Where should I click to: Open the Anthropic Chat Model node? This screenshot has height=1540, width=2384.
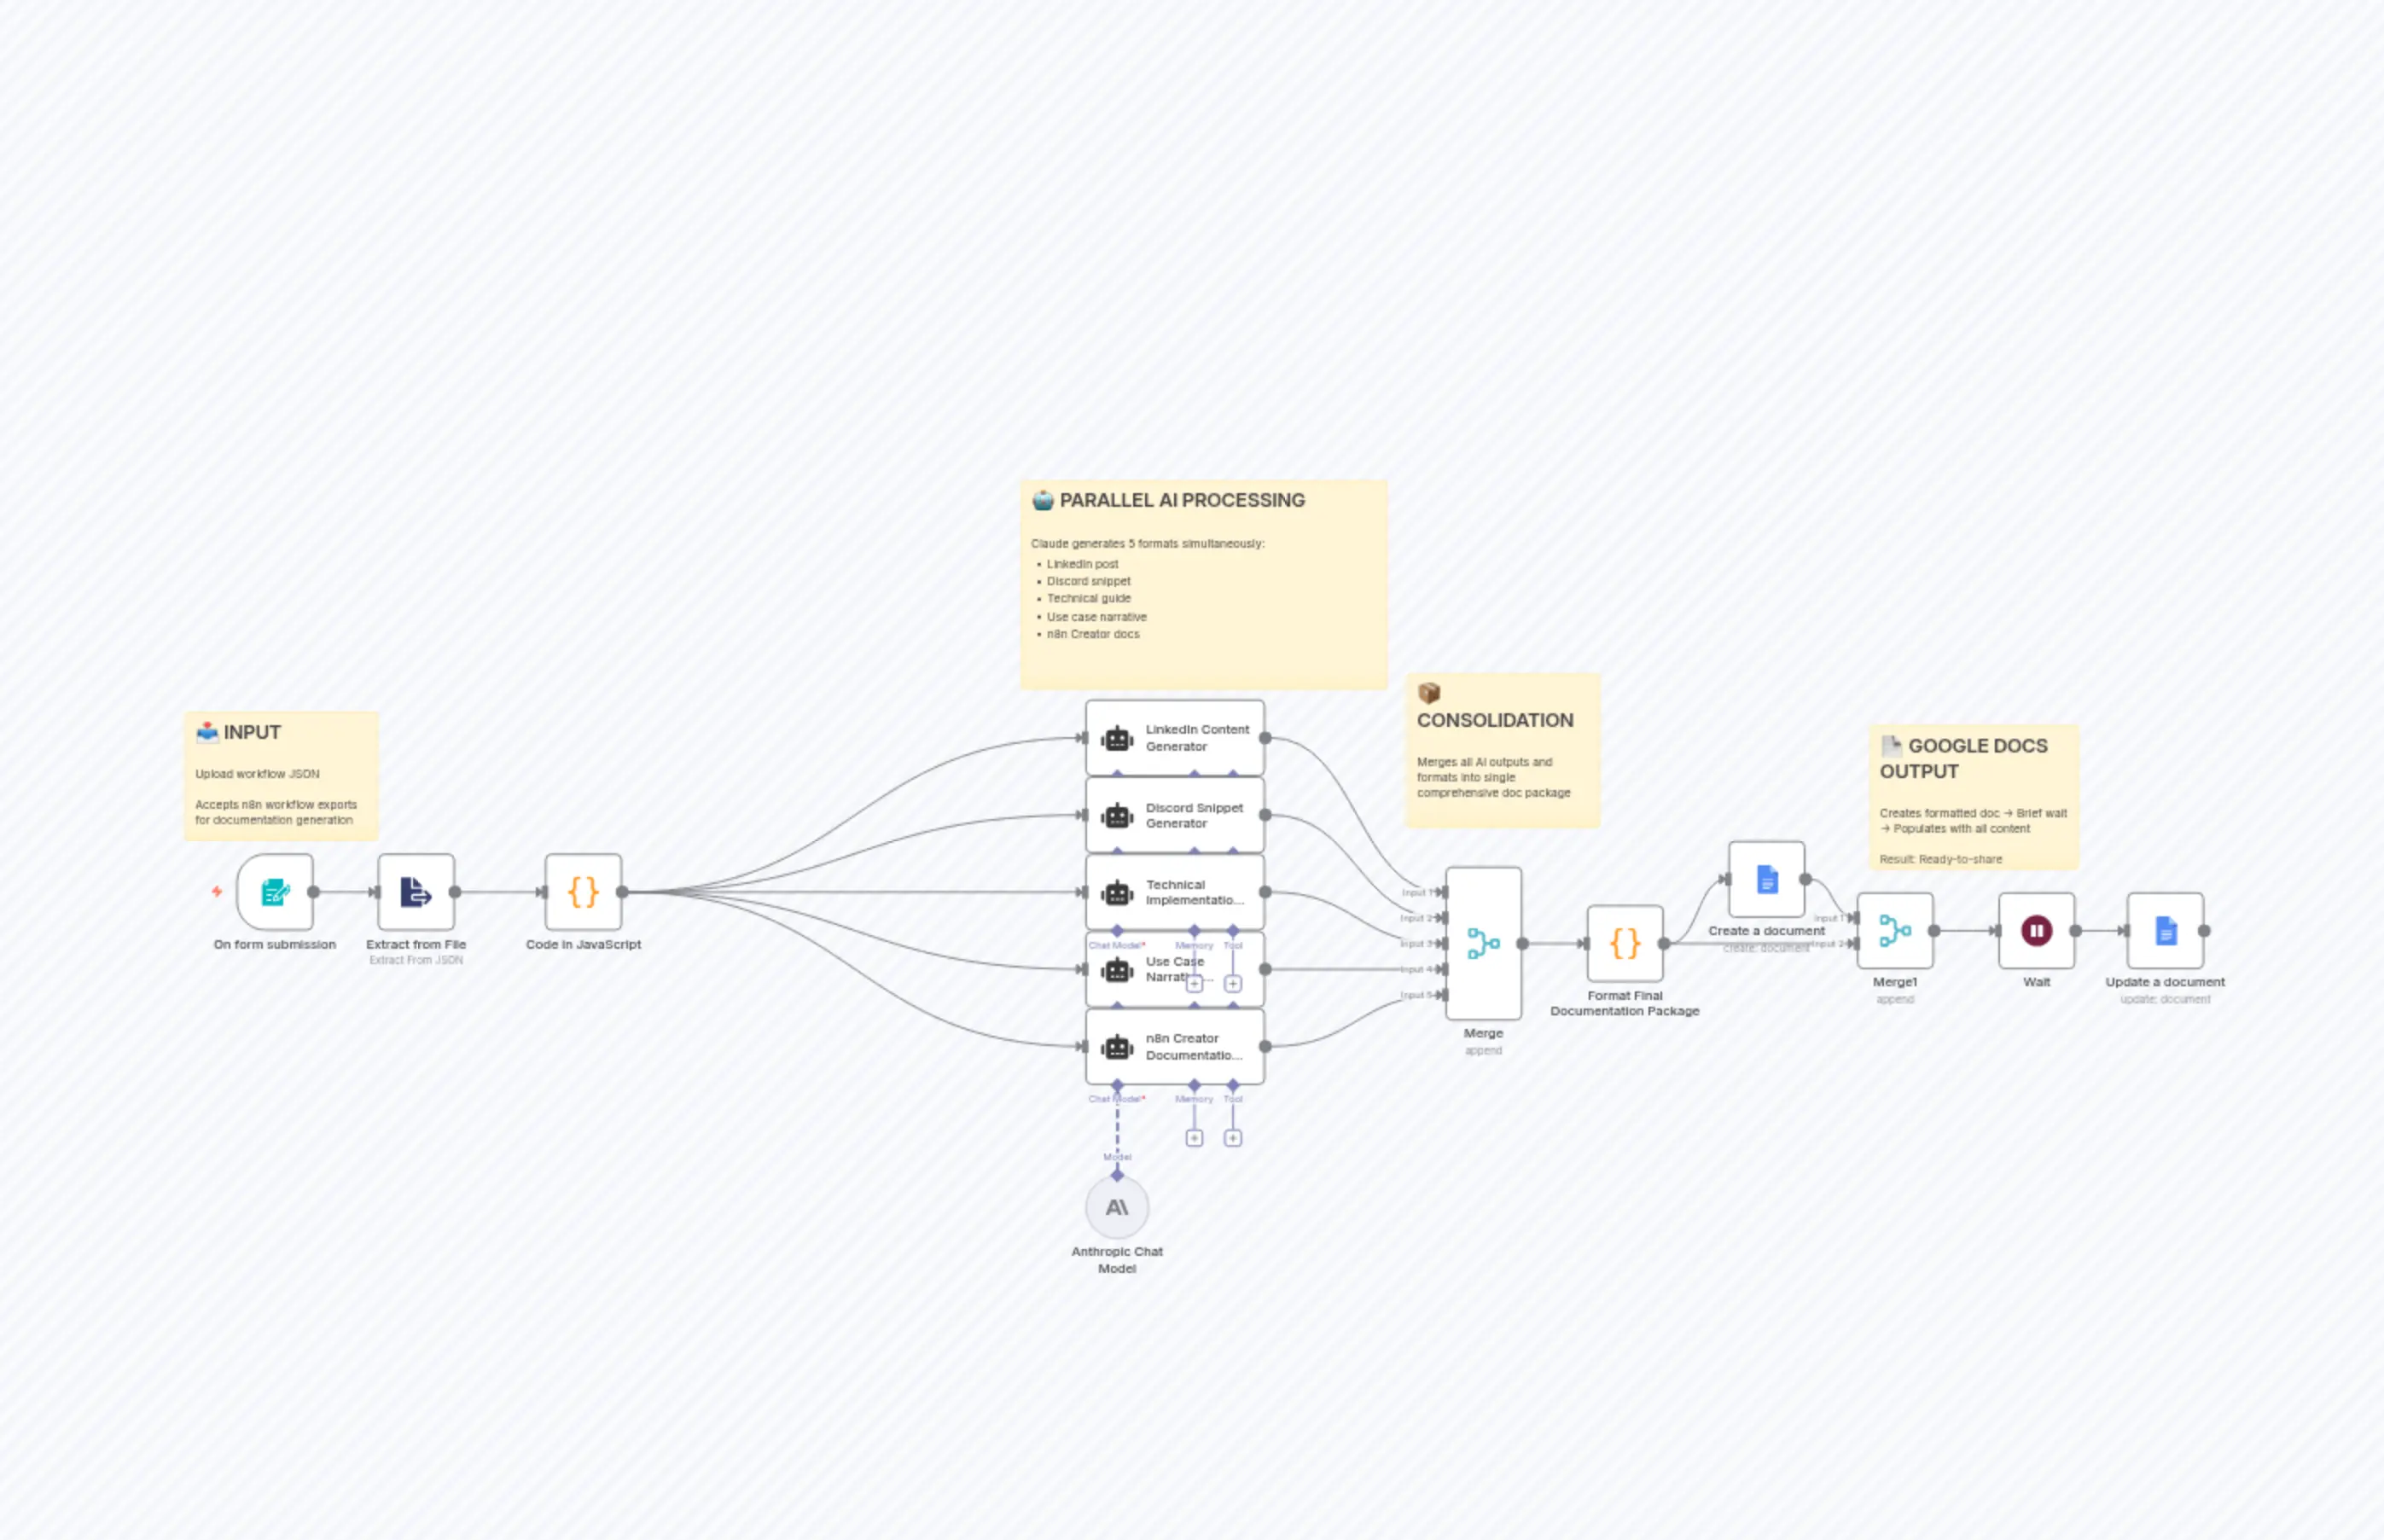click(1117, 1207)
